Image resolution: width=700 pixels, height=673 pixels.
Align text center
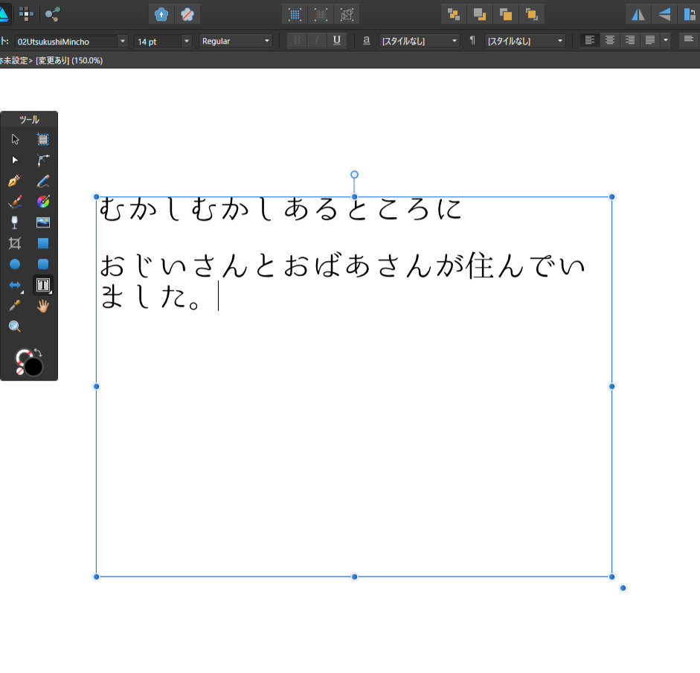(x=610, y=41)
